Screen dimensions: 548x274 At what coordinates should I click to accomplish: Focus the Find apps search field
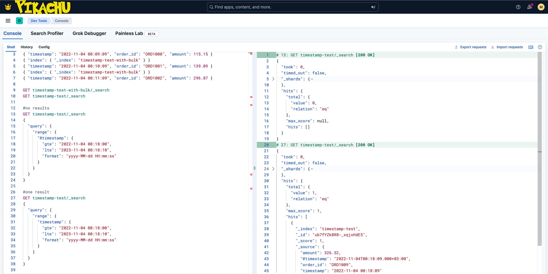[x=293, y=7]
